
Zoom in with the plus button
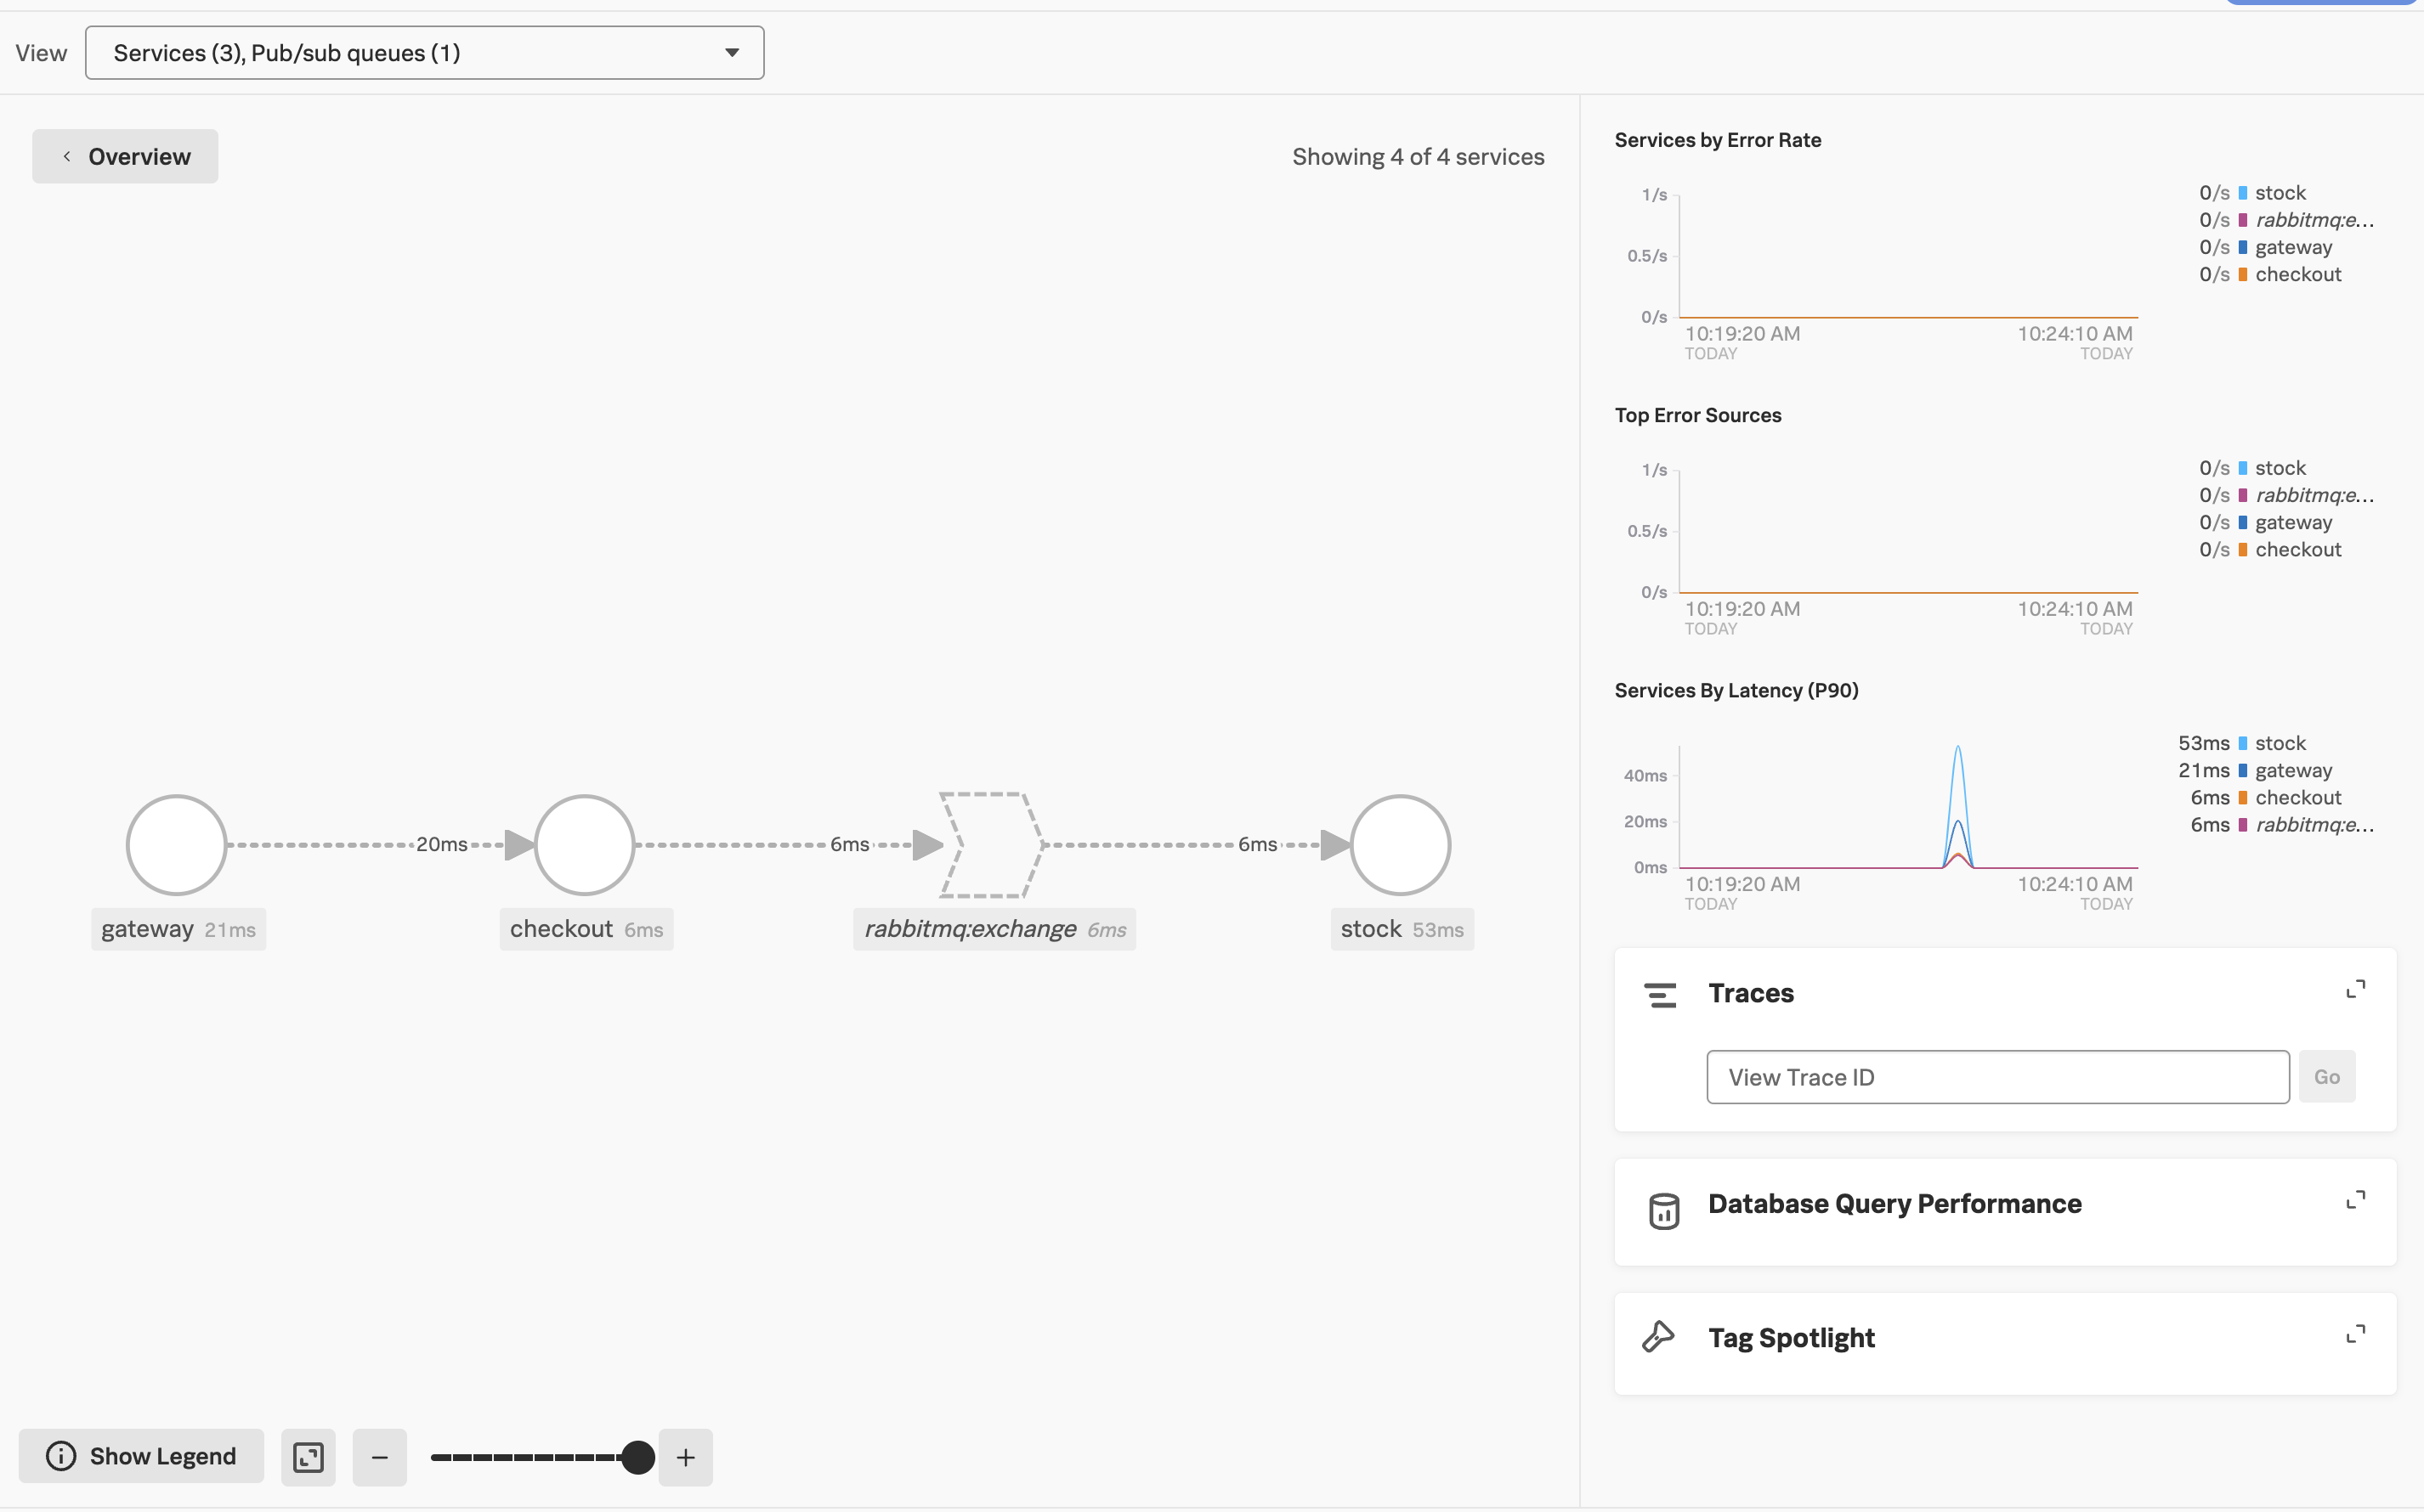[685, 1457]
